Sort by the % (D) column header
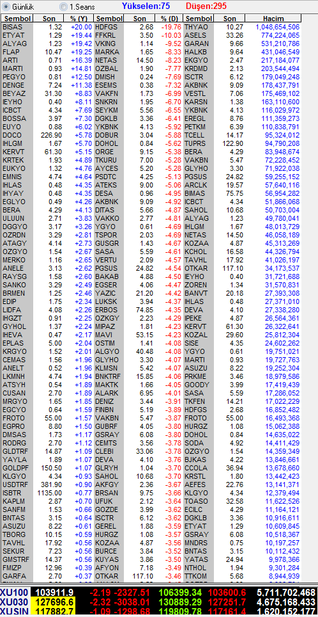 point(169,19)
